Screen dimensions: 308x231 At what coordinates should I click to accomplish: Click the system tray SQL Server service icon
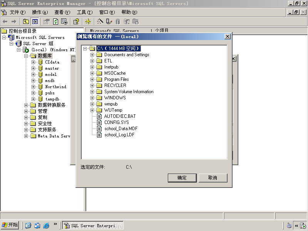[303, 226]
